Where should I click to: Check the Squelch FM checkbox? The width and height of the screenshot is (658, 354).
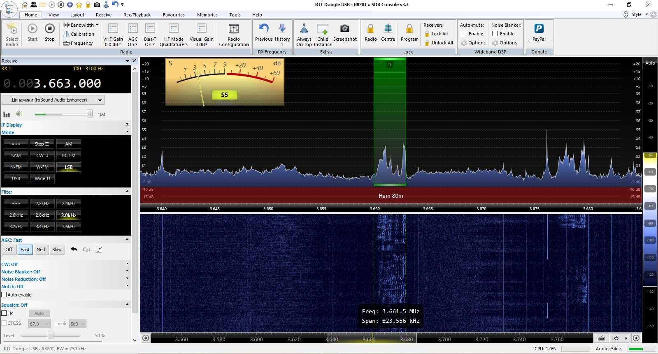coord(4,313)
